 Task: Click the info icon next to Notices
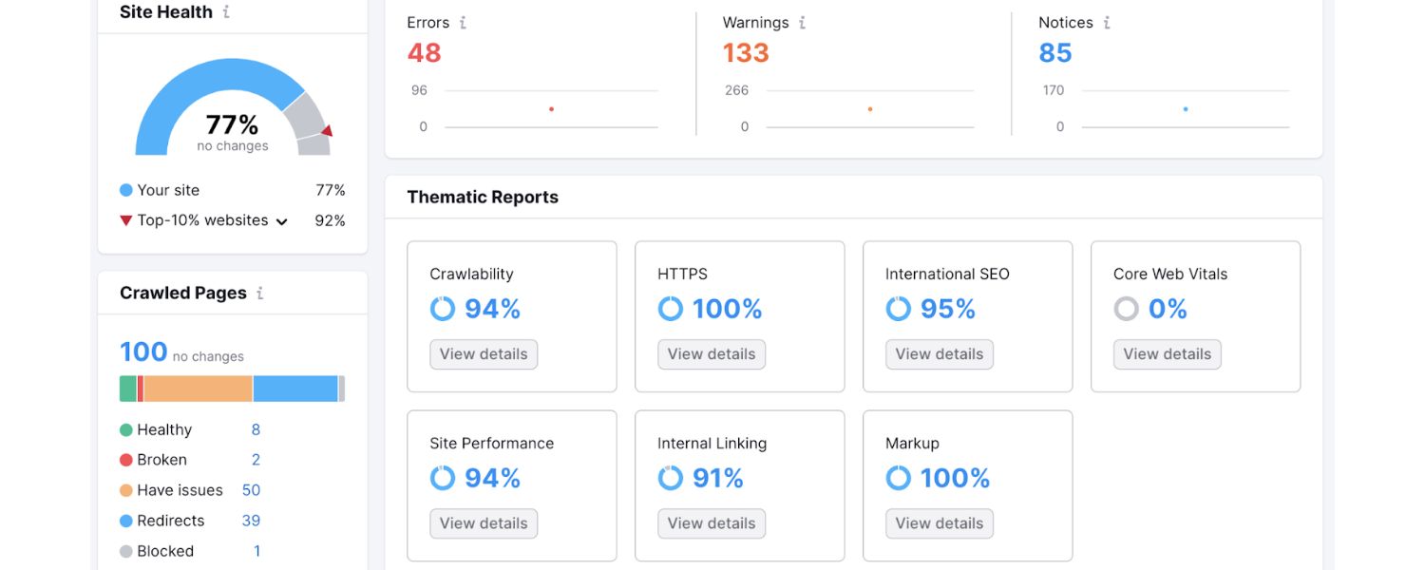click(x=1107, y=23)
